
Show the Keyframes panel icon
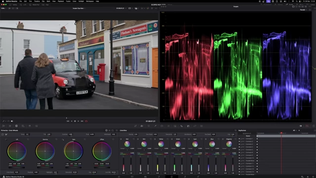point(301,126)
